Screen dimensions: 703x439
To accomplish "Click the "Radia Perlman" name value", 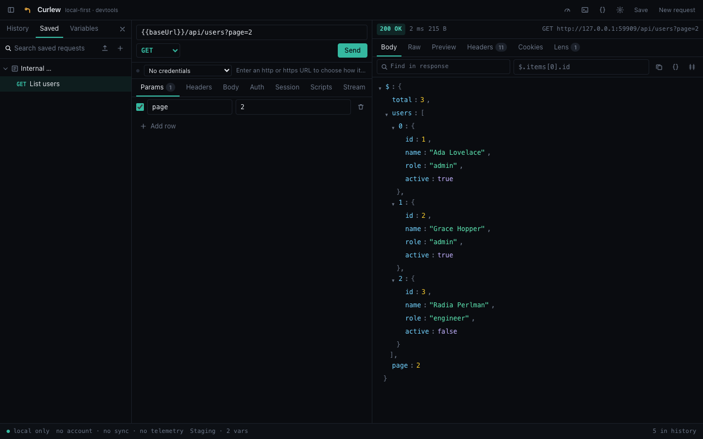I will [459, 305].
